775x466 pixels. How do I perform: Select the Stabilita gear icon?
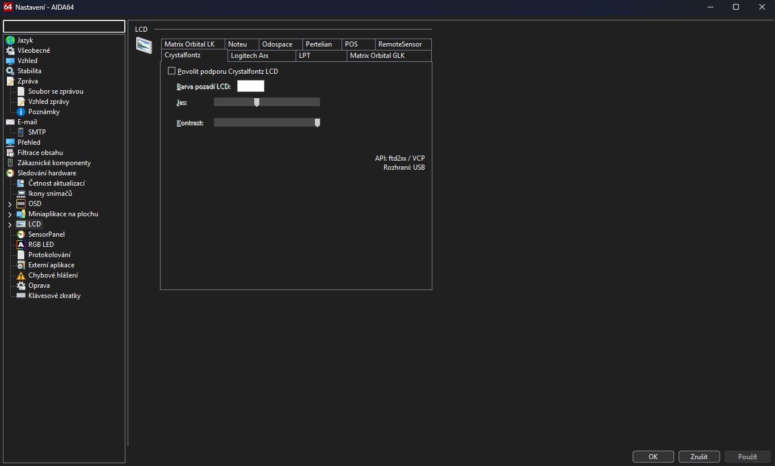click(x=10, y=71)
